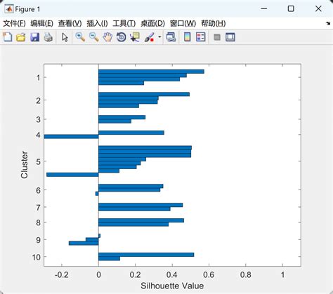Select the Pan hand tool
This screenshot has height=294, width=333.
coord(107,37)
